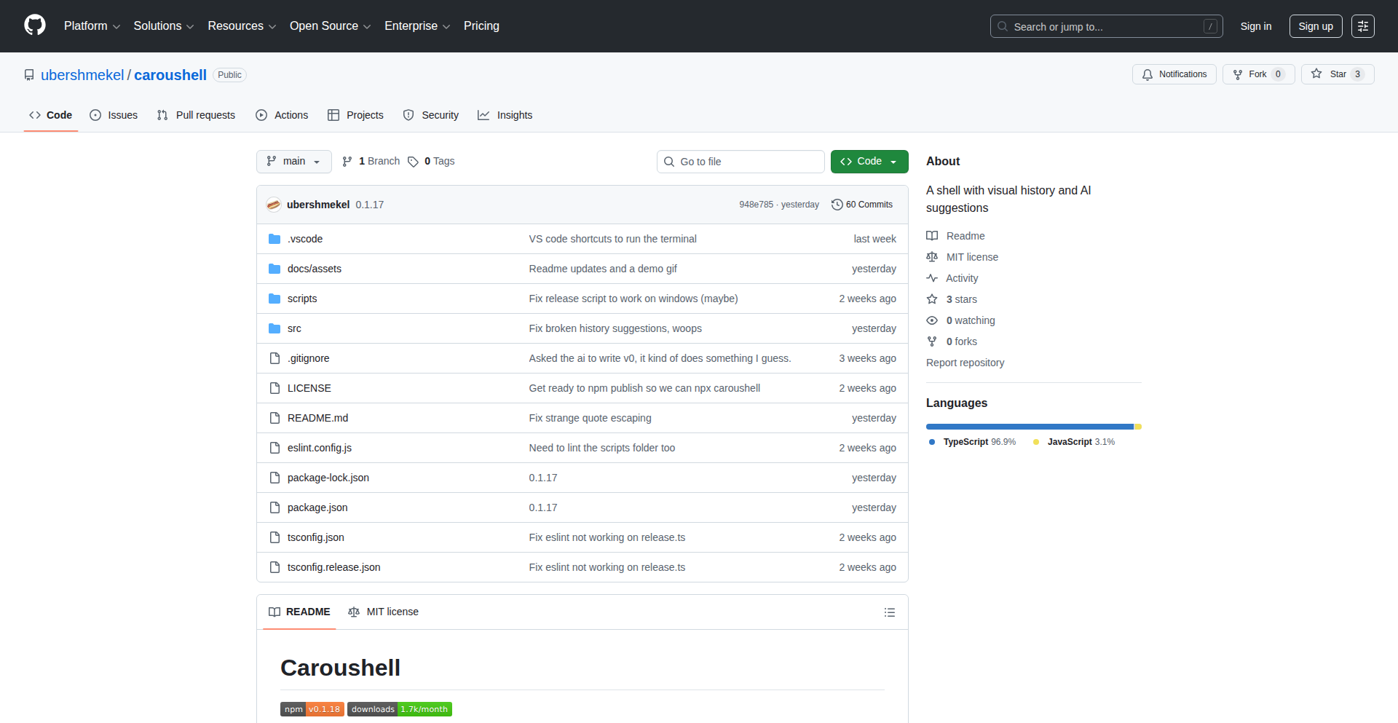Screen dimensions: 1398x723
Task: Click the README outline list icon
Action: coord(889,612)
